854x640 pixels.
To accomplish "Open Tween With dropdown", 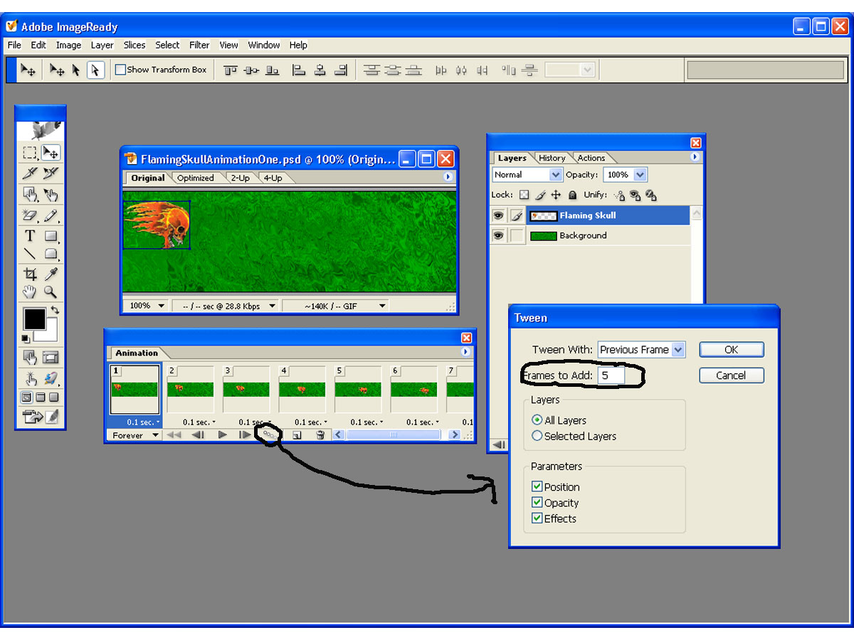I will (x=678, y=349).
